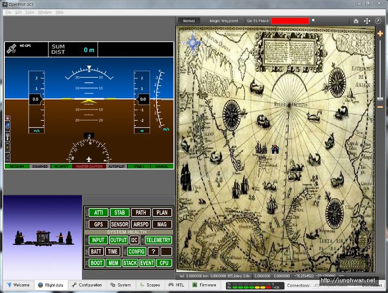Open the Tools menu
388x293 pixels.
(x=30, y=12)
